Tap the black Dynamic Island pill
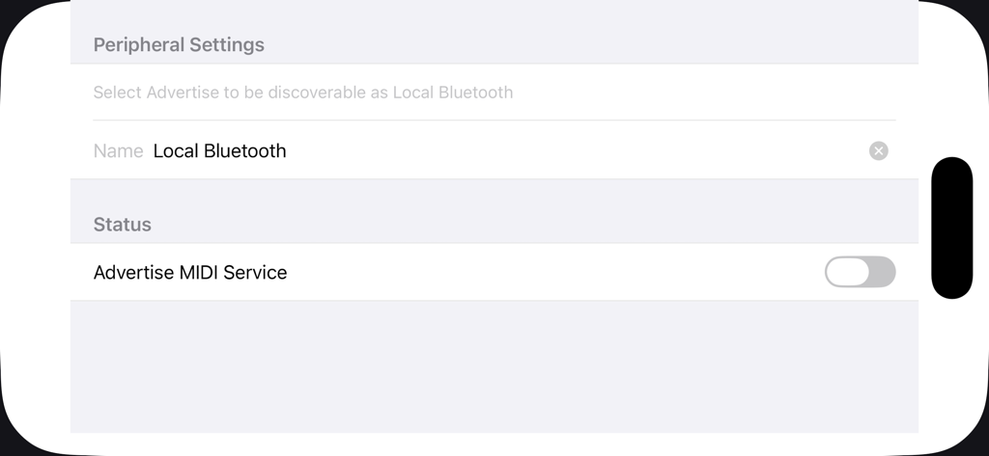 click(x=951, y=228)
